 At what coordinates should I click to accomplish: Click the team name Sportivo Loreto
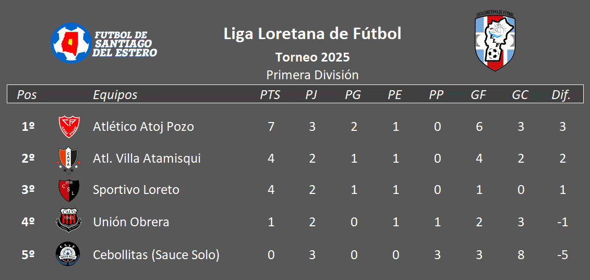(136, 190)
